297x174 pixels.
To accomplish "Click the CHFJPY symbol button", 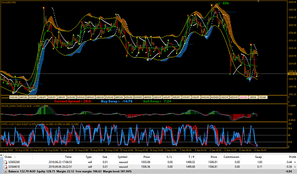I will (186, 97).
